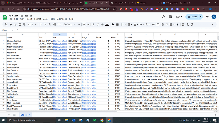Image resolution: width=219 pixels, height=123 pixels.
Task: Increase the font size
Action: click(x=88, y=24)
